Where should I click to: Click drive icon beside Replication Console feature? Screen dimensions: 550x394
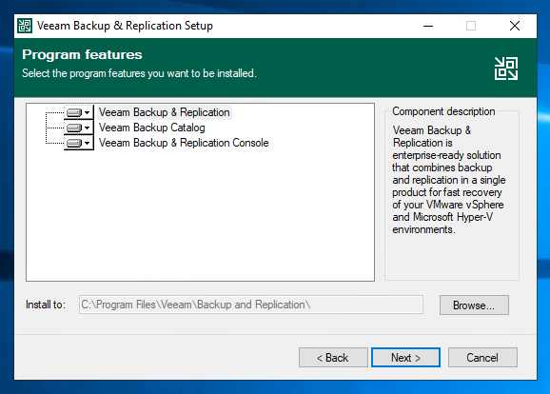[x=74, y=143]
